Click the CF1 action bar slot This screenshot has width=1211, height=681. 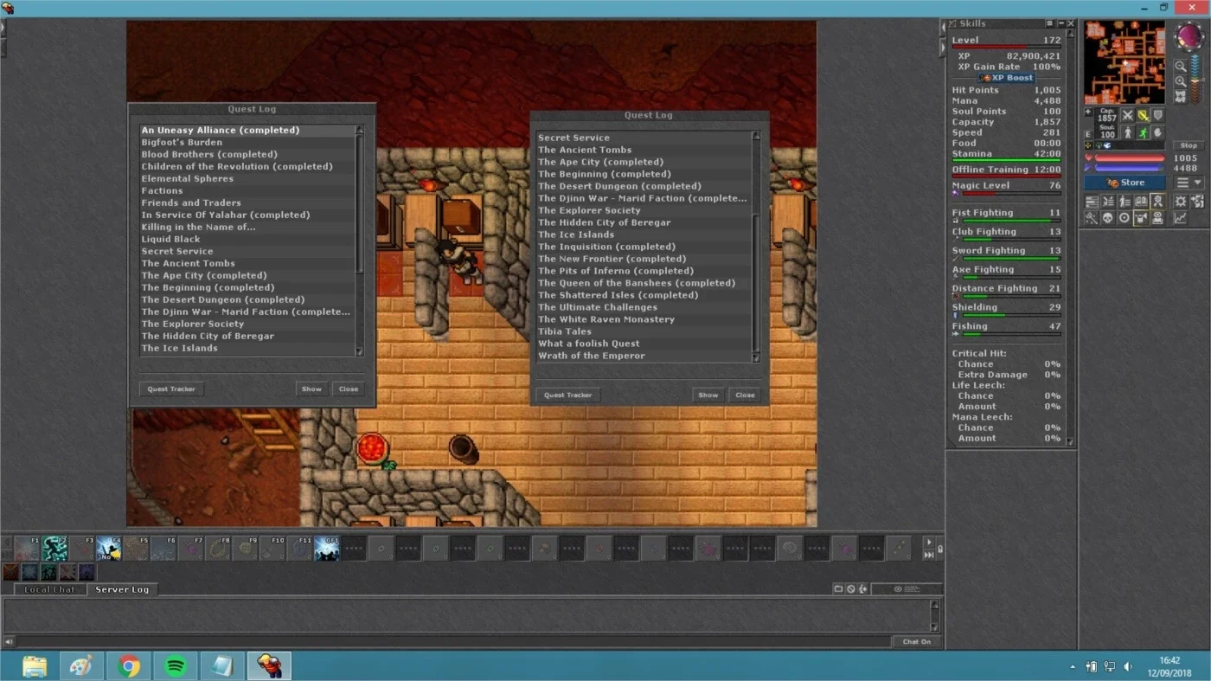pyautogui.click(x=326, y=548)
